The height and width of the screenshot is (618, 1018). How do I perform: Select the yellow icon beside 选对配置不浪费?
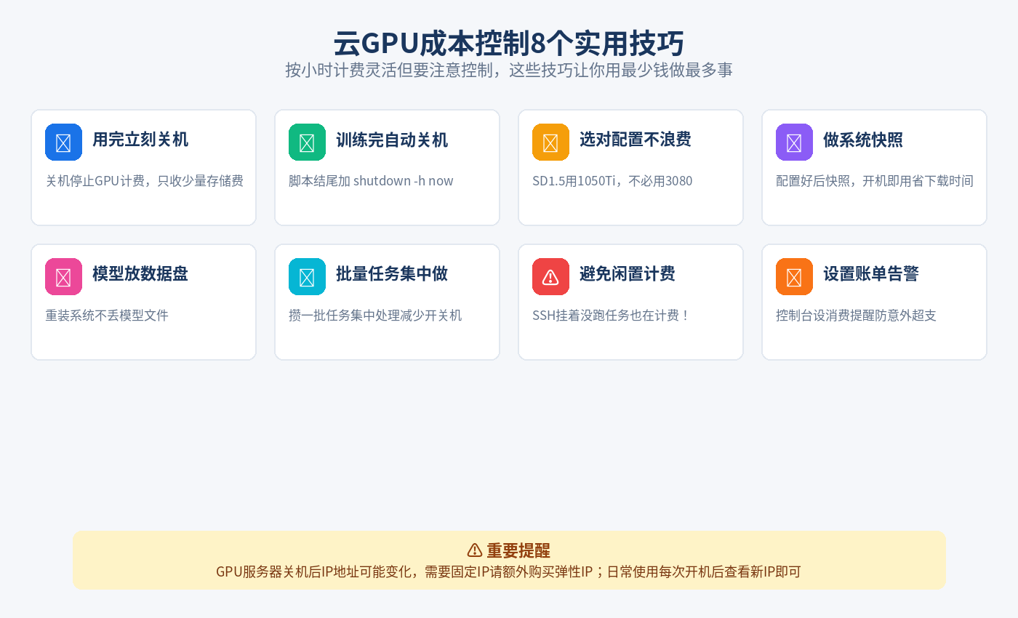(x=550, y=142)
